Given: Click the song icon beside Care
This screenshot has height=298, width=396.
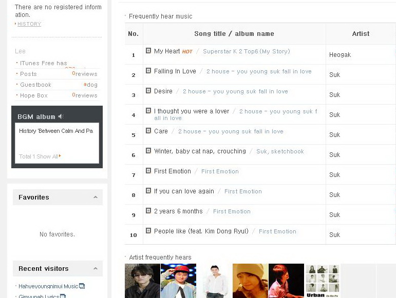Looking at the screenshot, I should 148,131.
